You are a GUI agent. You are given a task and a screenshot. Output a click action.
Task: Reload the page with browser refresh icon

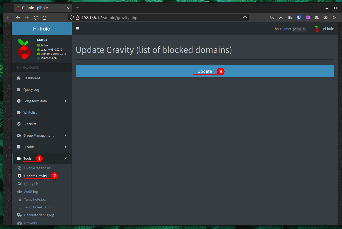coord(36,17)
